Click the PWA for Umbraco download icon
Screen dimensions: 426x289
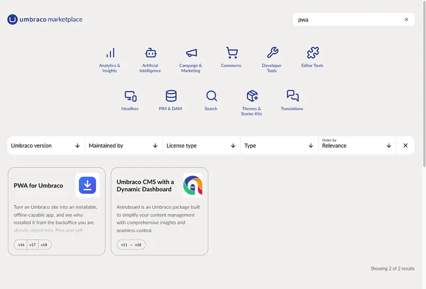pyautogui.click(x=87, y=185)
